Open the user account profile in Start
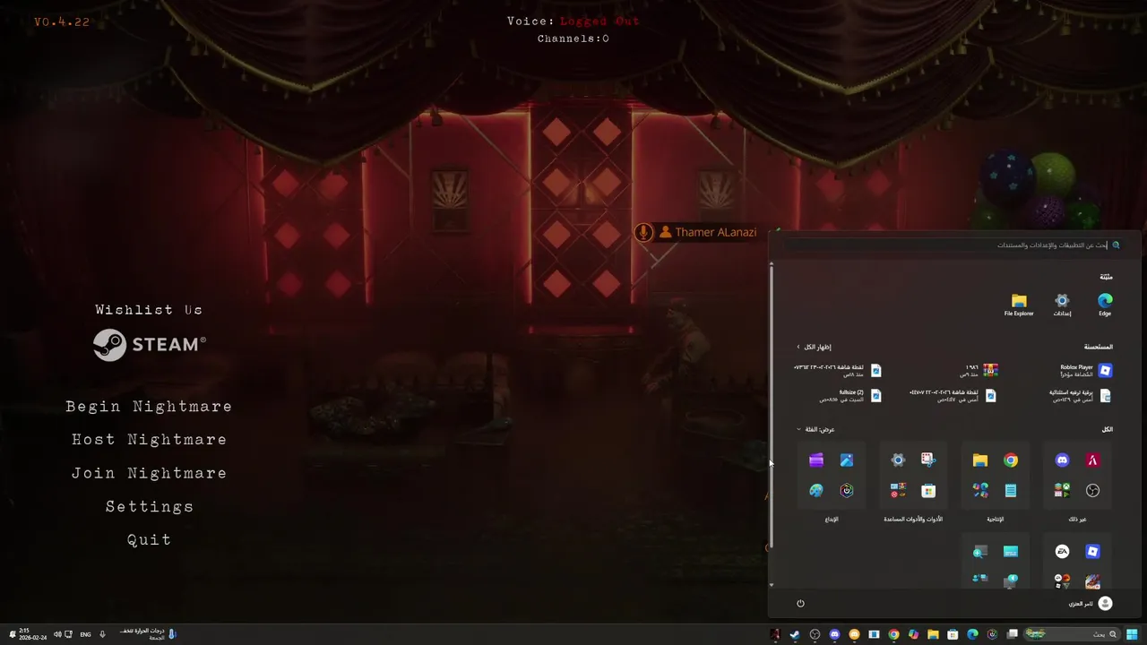The height and width of the screenshot is (645, 1147). (1091, 604)
